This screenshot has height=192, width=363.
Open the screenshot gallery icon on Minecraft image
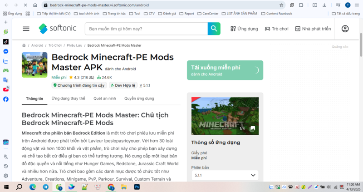click(x=252, y=128)
